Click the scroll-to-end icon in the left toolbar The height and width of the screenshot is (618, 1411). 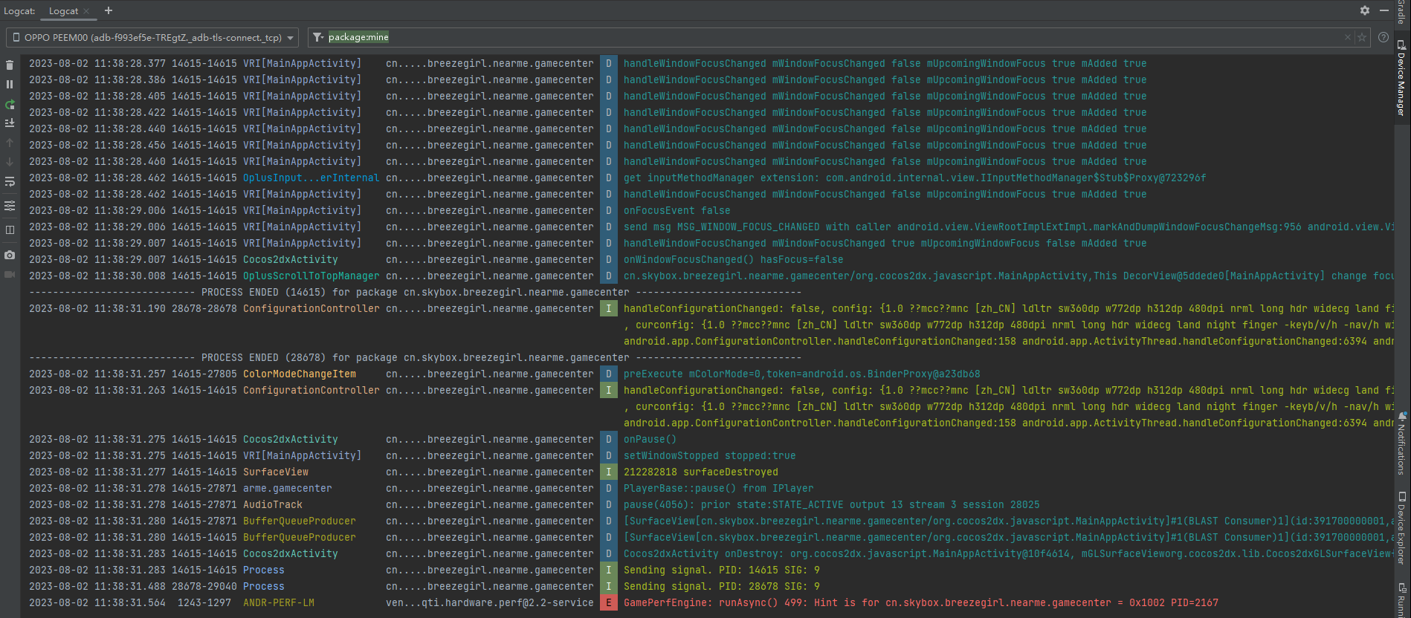point(10,123)
